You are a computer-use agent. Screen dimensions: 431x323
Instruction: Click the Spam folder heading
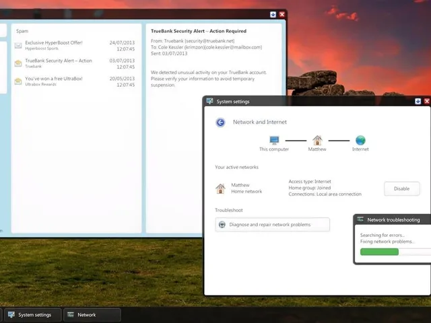[x=22, y=31]
